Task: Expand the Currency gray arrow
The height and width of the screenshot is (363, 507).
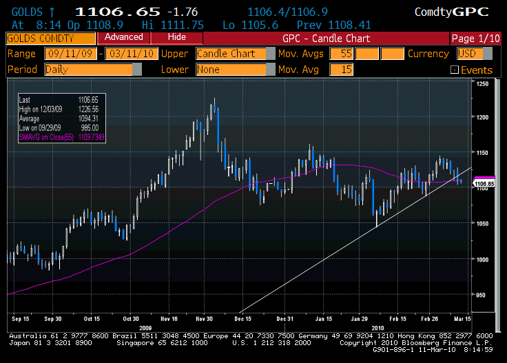Action: coord(488,54)
